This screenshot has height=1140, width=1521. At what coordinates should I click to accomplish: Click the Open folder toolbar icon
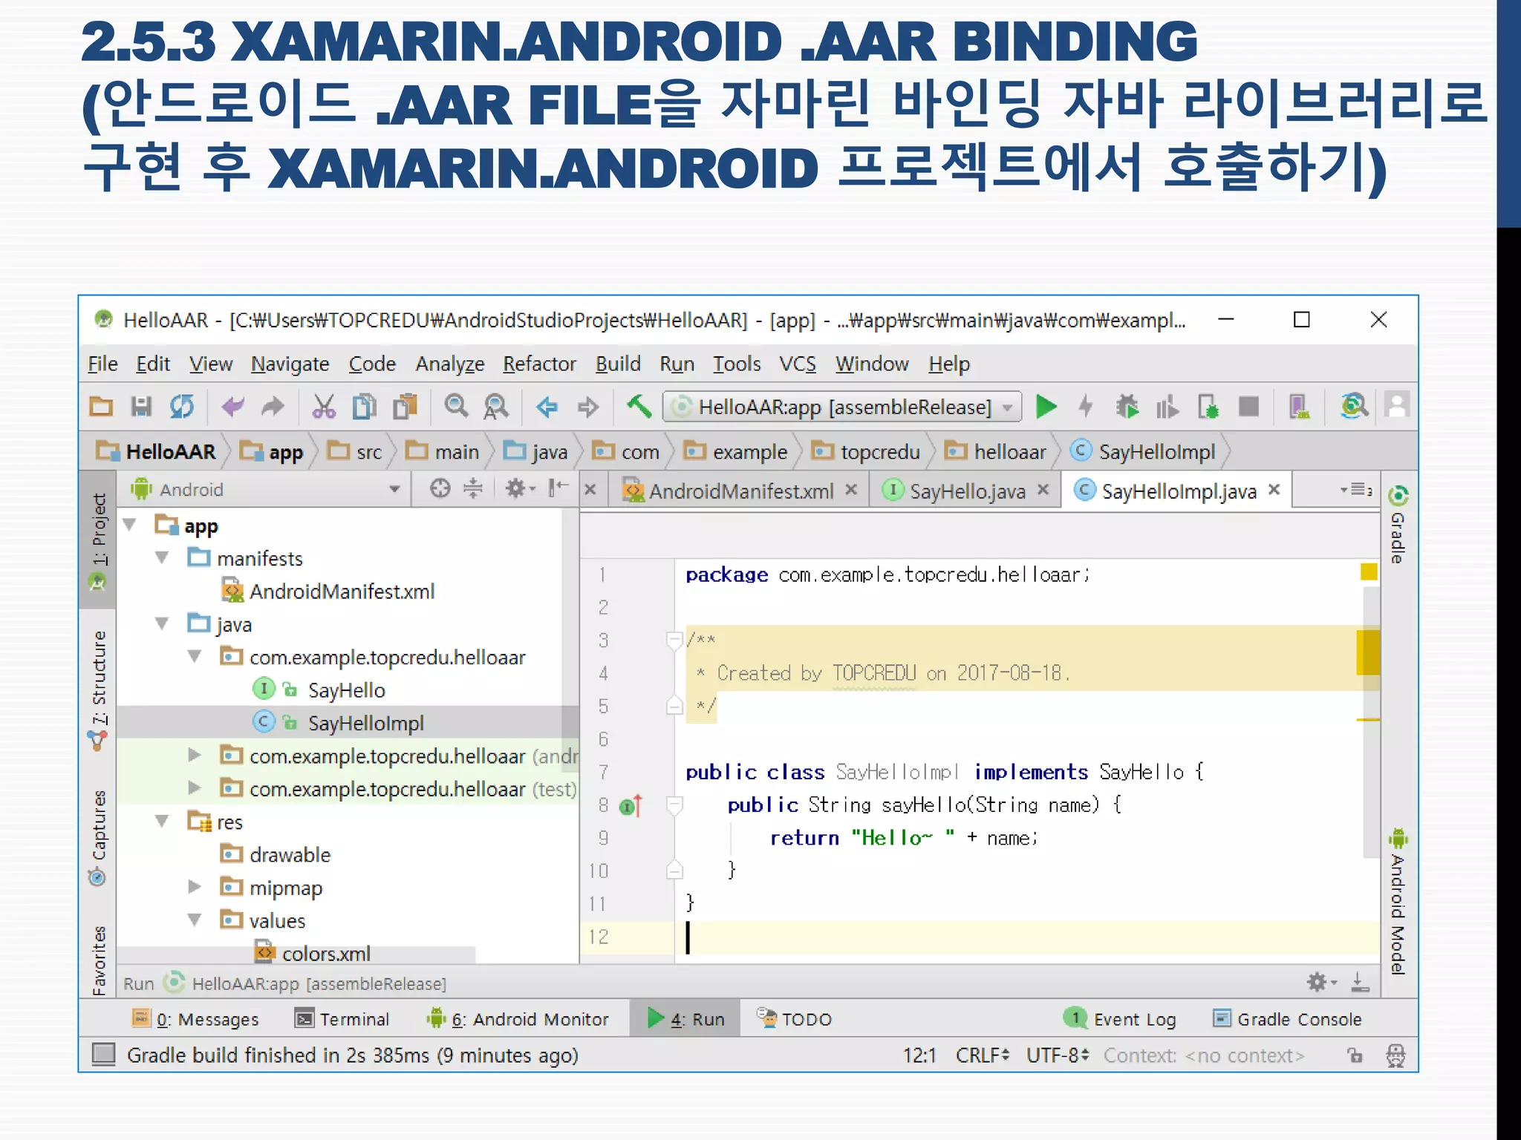pos(102,407)
